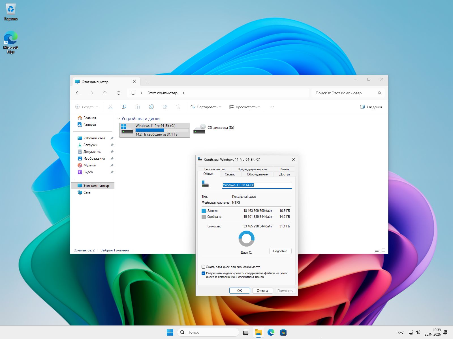Expand the Просмотреть dropdown menu
The width and height of the screenshot is (453, 339).
244,107
